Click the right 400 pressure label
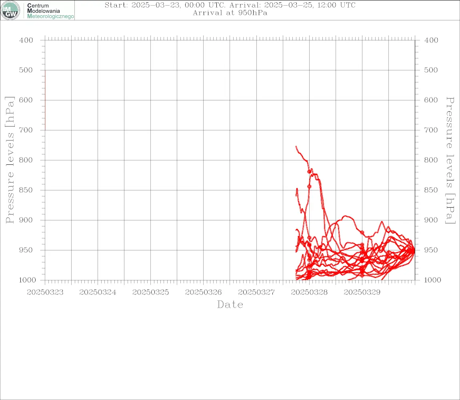 (x=431, y=40)
